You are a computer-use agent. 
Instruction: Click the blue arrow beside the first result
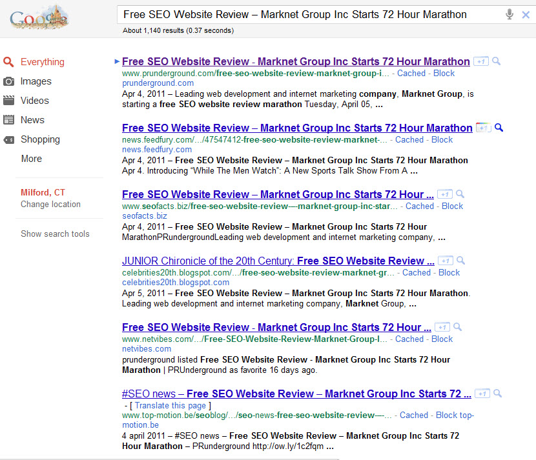pyautogui.click(x=117, y=61)
